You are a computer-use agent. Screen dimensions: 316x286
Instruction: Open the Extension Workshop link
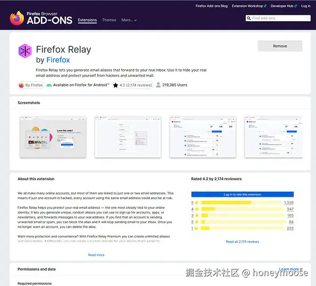tap(249, 6)
